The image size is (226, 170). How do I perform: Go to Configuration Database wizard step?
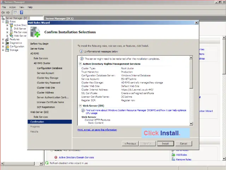pos(49,68)
